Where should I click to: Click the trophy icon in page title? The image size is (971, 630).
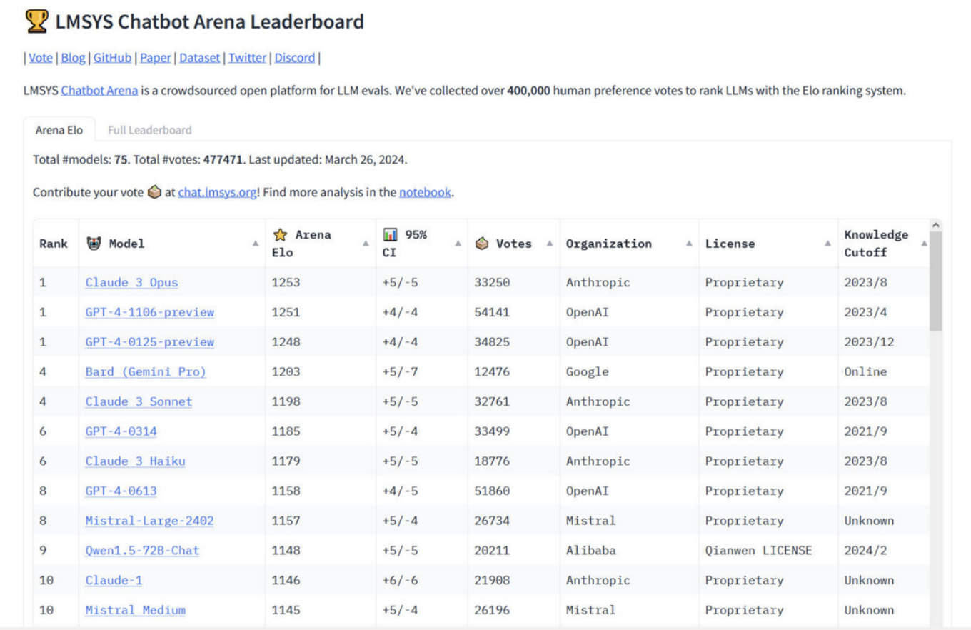(x=36, y=21)
